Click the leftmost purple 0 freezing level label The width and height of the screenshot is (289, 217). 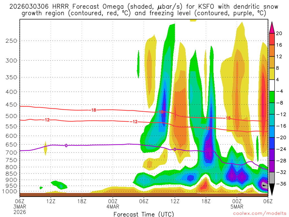coord(66,146)
